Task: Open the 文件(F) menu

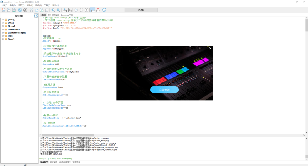Action: (4, 5)
